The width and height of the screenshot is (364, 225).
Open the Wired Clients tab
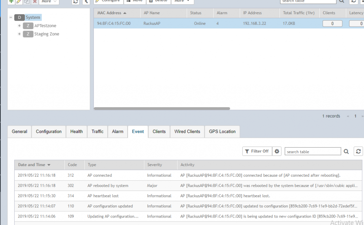(x=187, y=131)
